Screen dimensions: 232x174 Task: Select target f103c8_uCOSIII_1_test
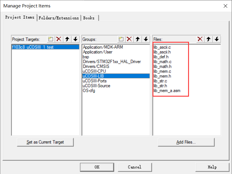click(x=45, y=47)
